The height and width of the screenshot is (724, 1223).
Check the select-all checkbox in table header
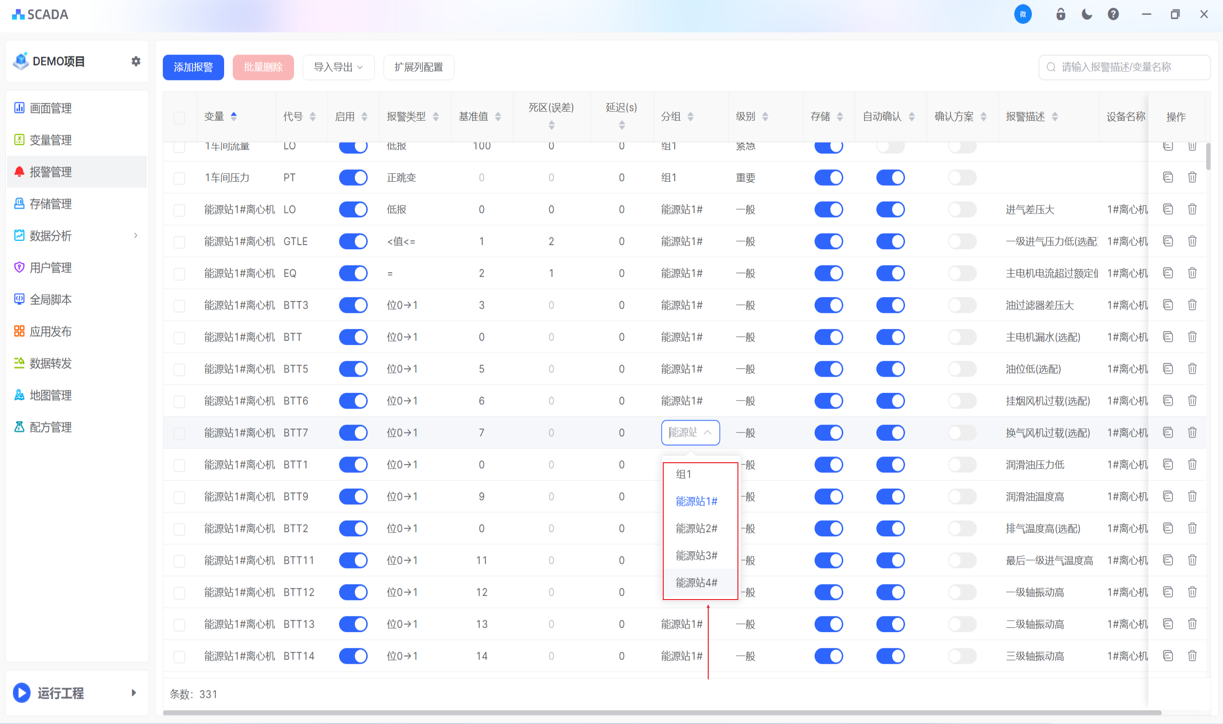coord(179,117)
